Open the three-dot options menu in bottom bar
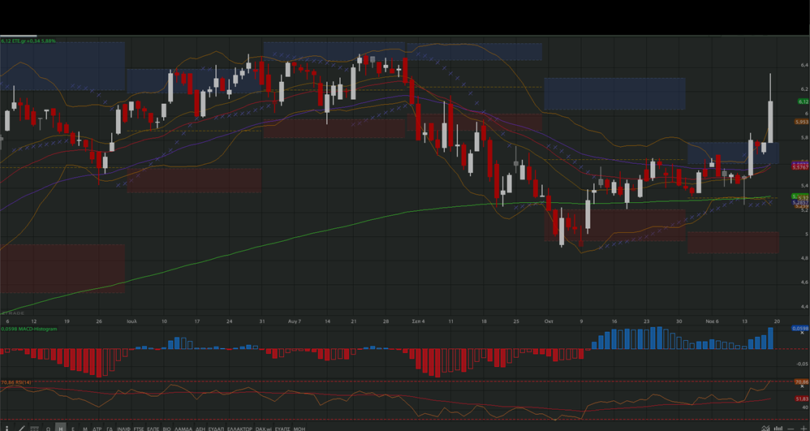Screen dimensions: 810x431 [6, 429]
